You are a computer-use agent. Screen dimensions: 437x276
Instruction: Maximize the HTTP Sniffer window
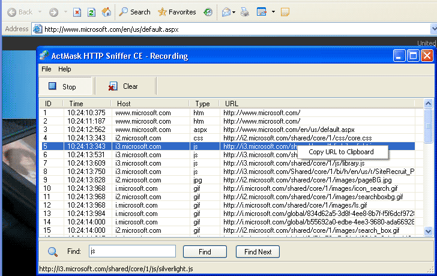[x=413, y=56]
